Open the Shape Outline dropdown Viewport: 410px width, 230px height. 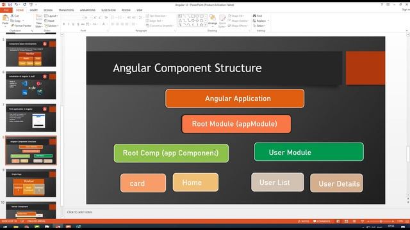pos(238,21)
